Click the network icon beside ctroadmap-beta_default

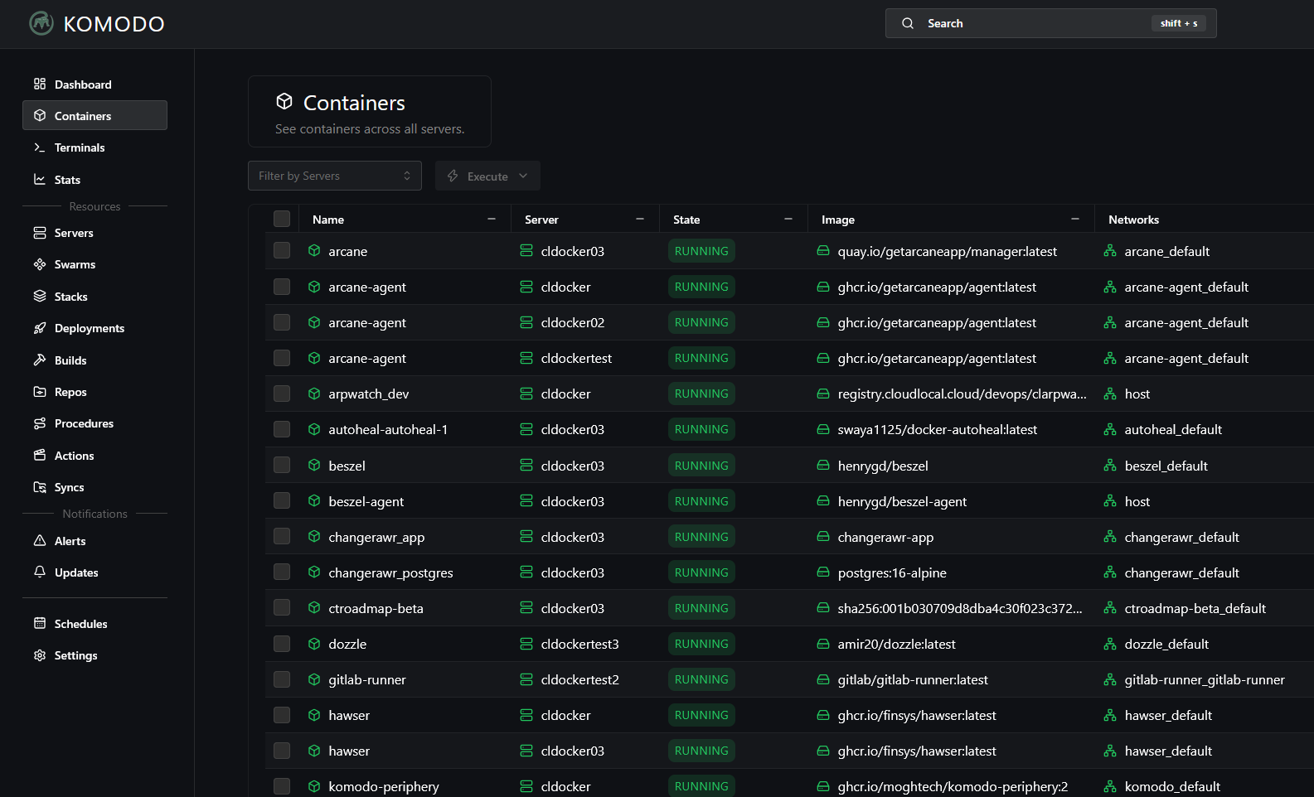click(1110, 608)
